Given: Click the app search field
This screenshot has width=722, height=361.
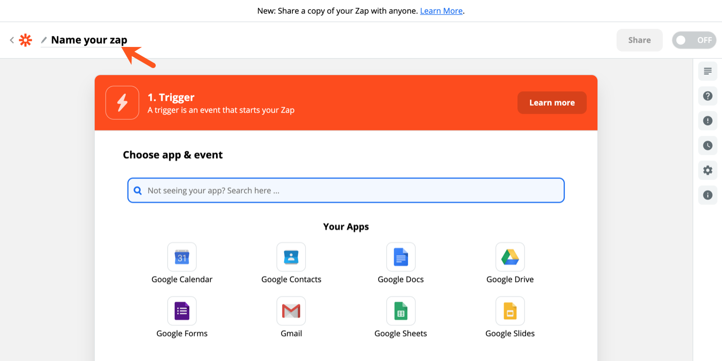Looking at the screenshot, I should point(346,190).
